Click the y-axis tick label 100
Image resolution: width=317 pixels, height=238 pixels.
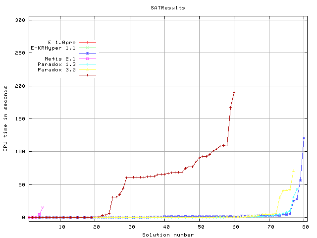tap(20, 152)
